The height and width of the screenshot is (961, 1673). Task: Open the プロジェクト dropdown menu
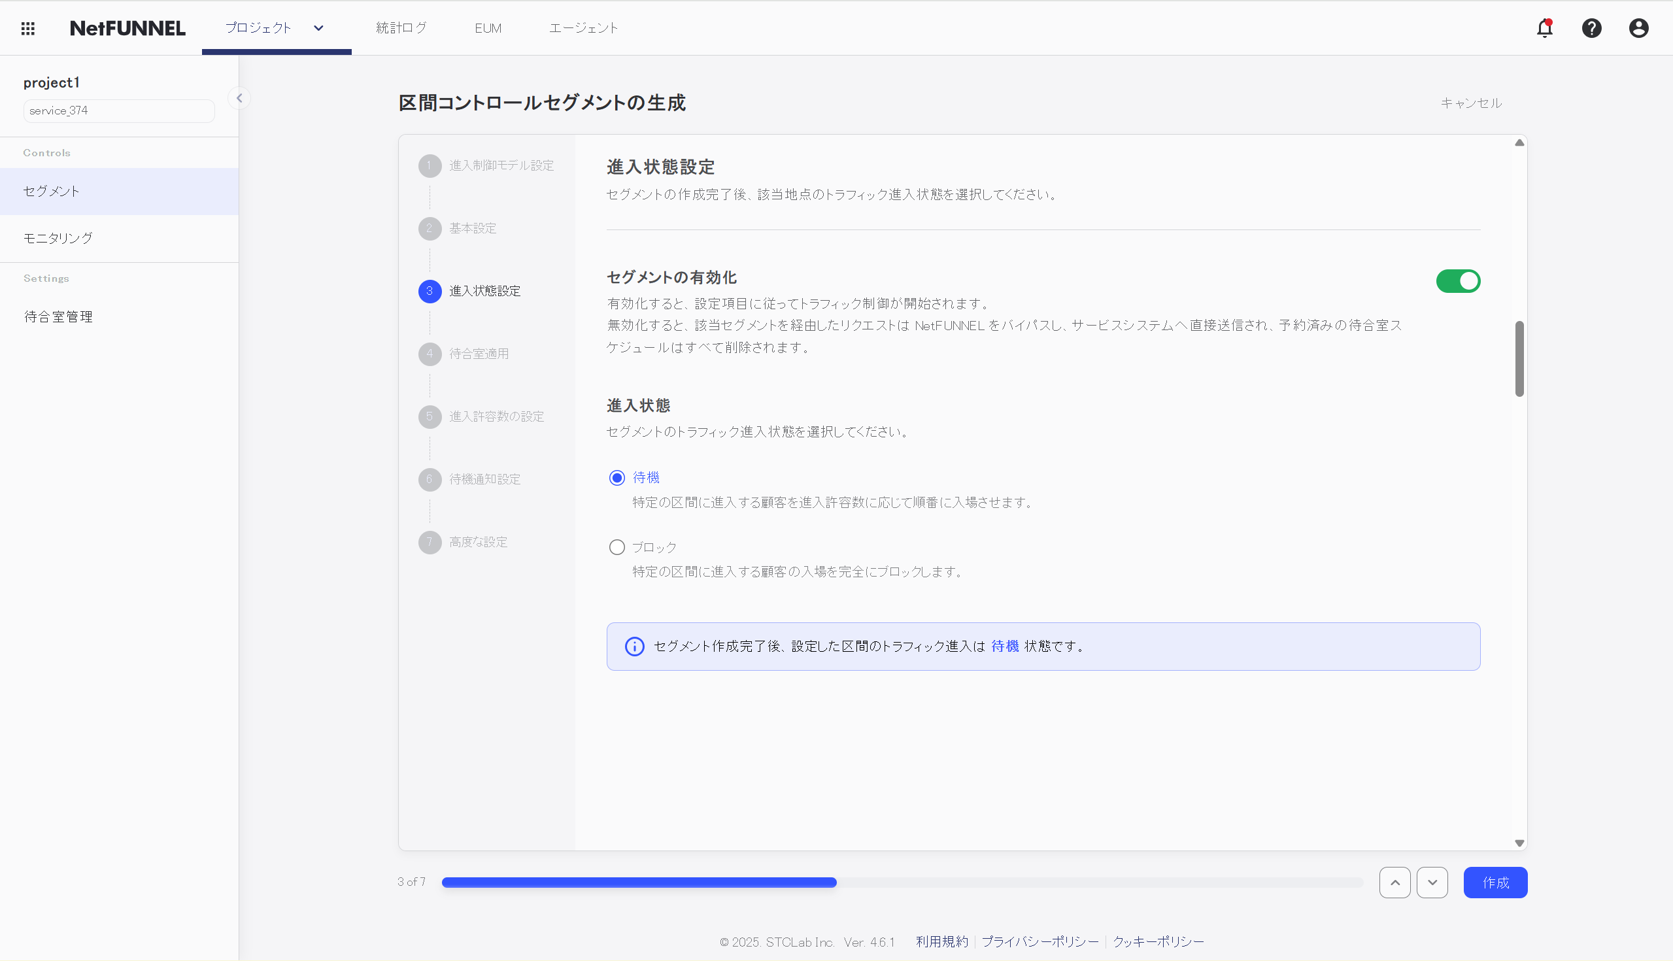[319, 28]
